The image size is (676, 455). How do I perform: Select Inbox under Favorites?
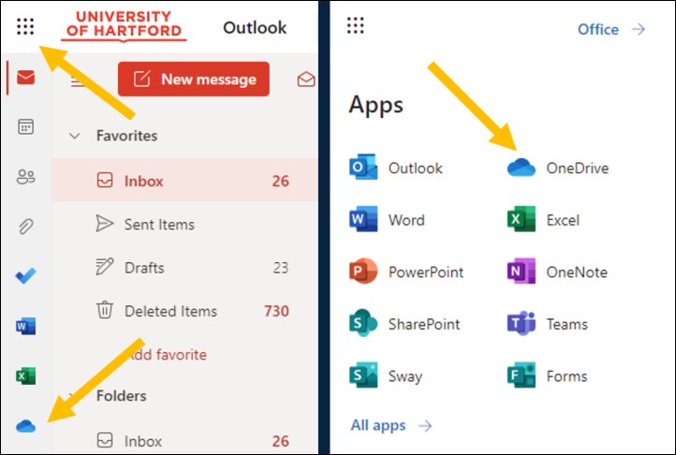(x=185, y=181)
